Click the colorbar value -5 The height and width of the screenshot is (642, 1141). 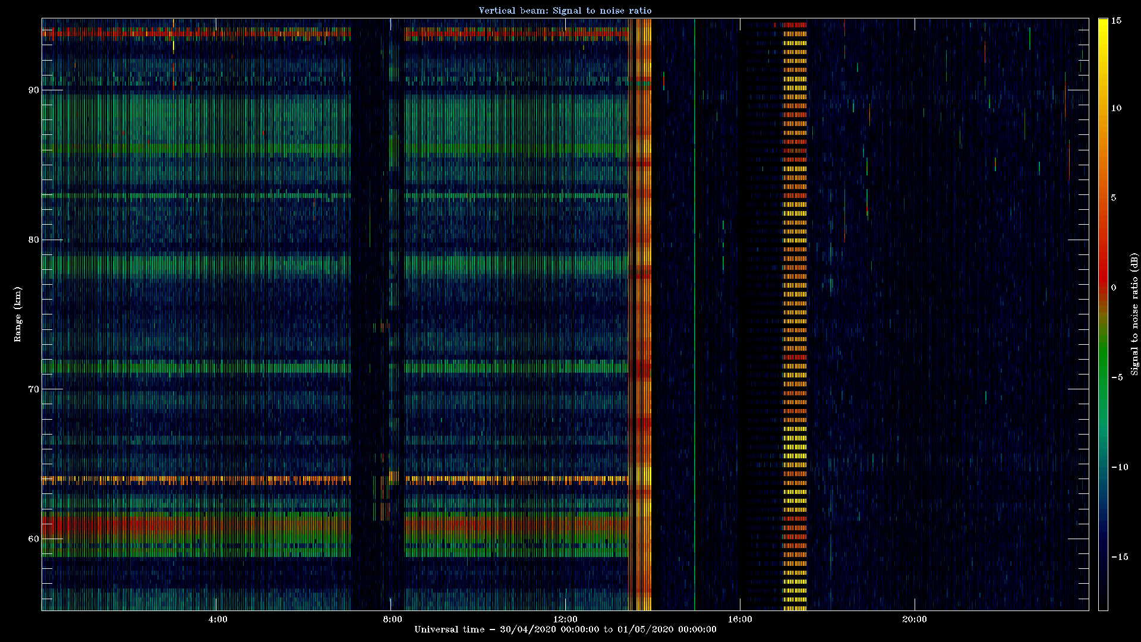(1117, 377)
